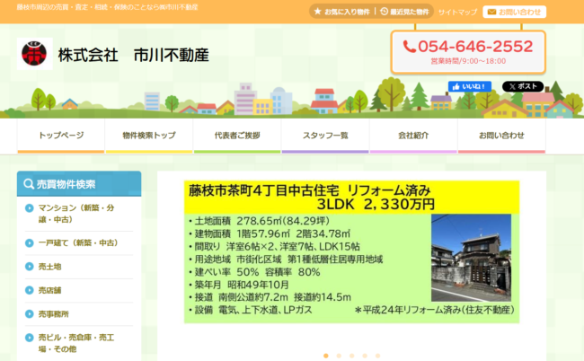Select the second carousel dot
Image resolution: width=584 pixels, height=361 pixels.
(339, 356)
